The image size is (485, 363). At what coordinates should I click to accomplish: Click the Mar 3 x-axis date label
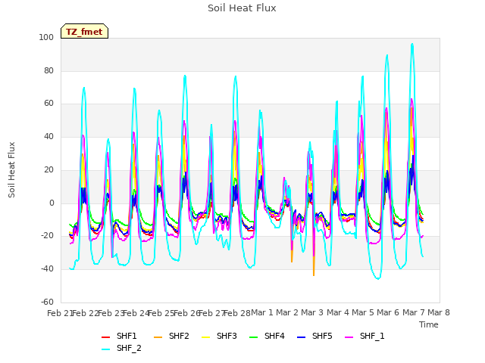[312, 313]
